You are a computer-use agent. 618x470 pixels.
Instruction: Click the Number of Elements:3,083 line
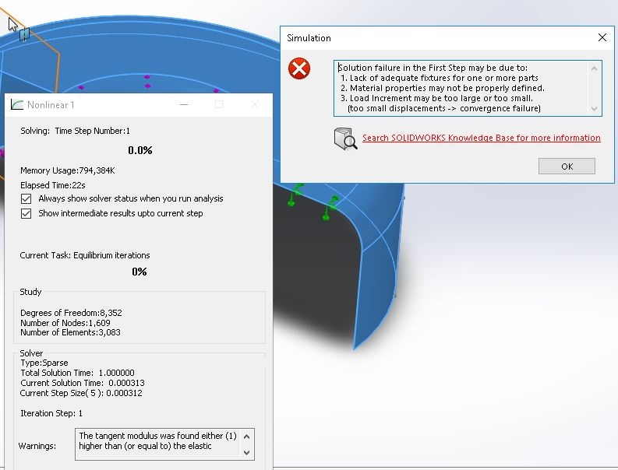(70, 332)
